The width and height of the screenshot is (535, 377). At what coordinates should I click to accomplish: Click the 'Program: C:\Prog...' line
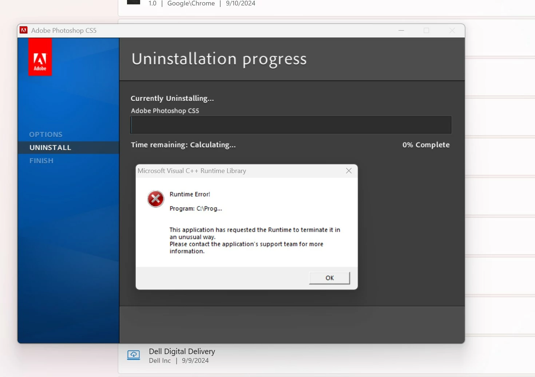click(196, 208)
